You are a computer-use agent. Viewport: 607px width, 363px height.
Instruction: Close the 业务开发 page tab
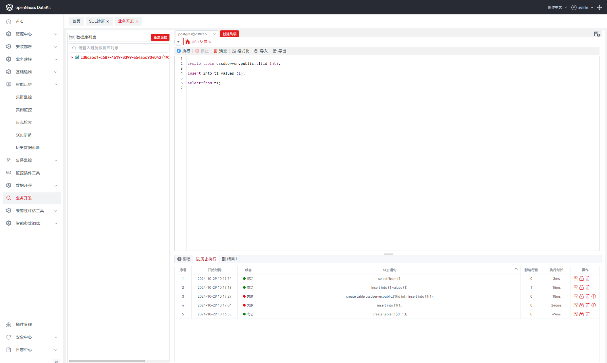(137, 22)
